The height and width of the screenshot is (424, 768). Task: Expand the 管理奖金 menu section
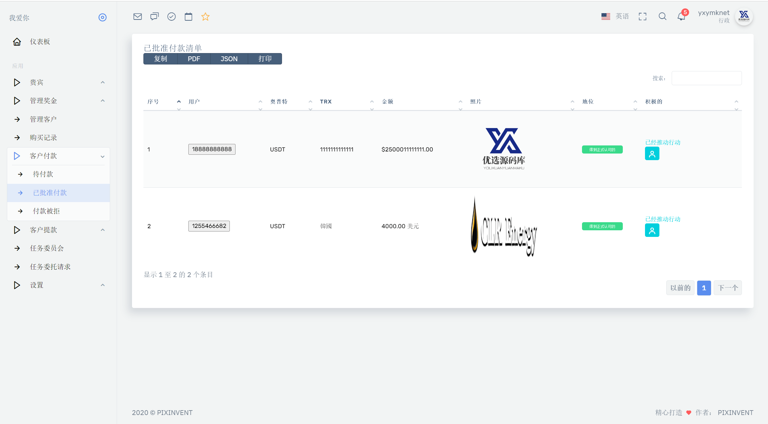(58, 101)
